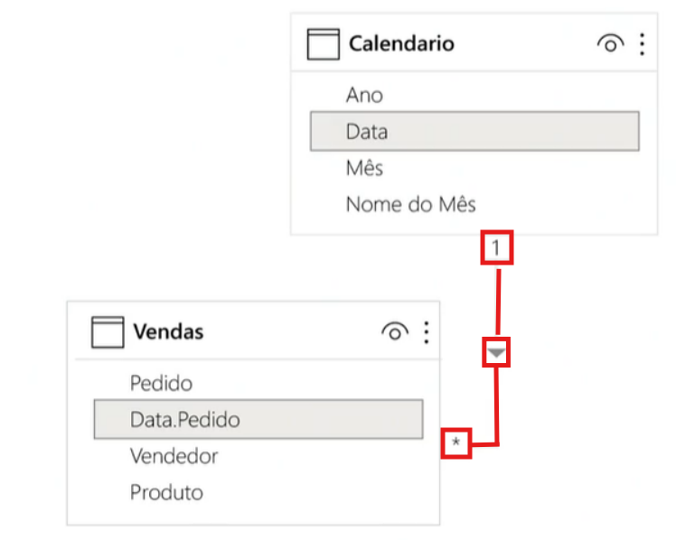Click the Vendas table title
This screenshot has width=676, height=540.
[168, 332]
